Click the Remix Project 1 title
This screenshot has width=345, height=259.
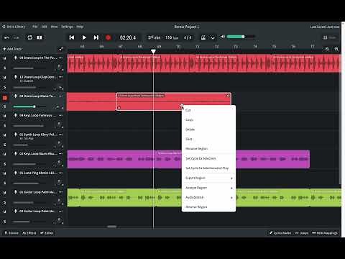tap(187, 27)
